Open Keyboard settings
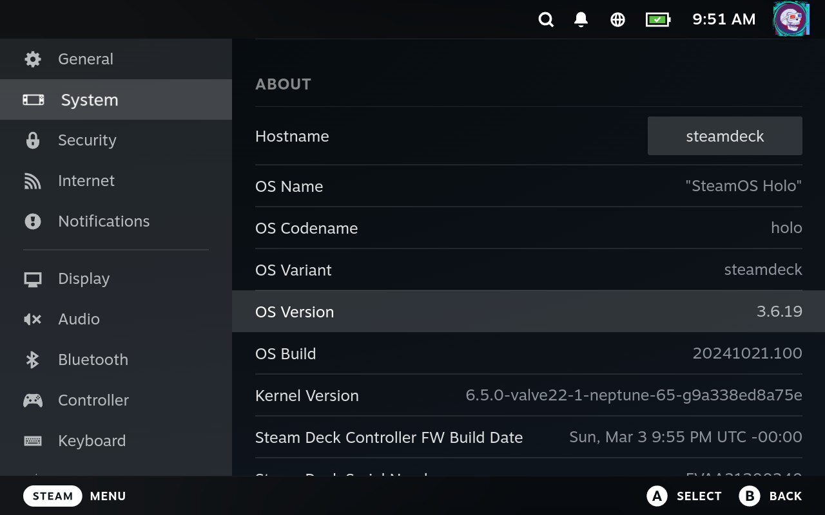Image resolution: width=825 pixels, height=515 pixels. click(116, 441)
